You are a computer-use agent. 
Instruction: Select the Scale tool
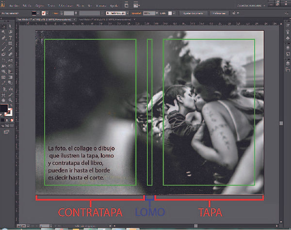(10, 60)
